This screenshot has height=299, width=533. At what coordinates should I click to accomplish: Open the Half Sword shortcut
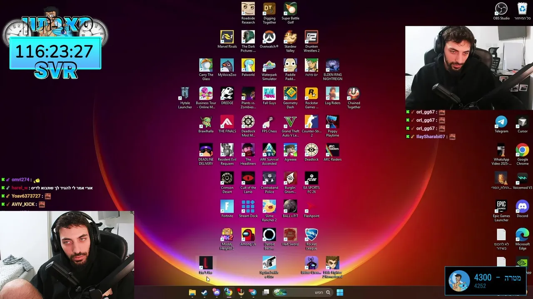(x=290, y=237)
